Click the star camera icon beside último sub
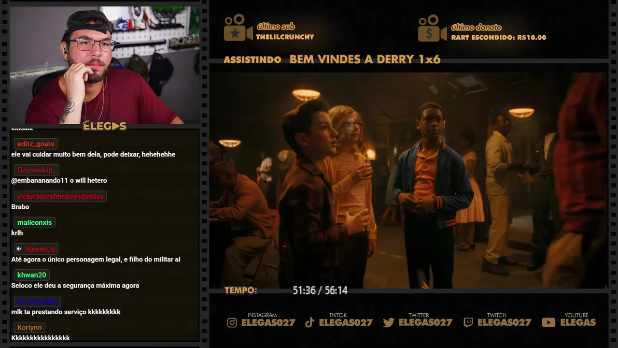This screenshot has height=348, width=618. (x=238, y=28)
